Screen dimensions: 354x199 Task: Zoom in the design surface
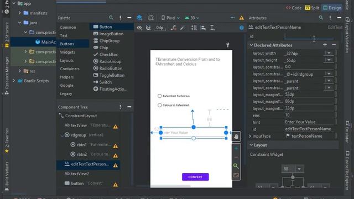236,148
